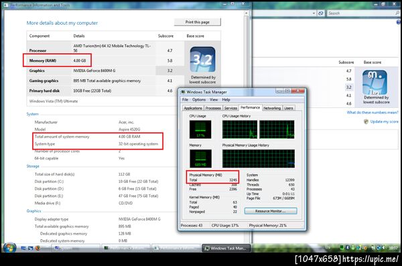Viewport: 402px width, 266px height.
Task: Click the Primary hard disk row label
Action: [x=44, y=91]
